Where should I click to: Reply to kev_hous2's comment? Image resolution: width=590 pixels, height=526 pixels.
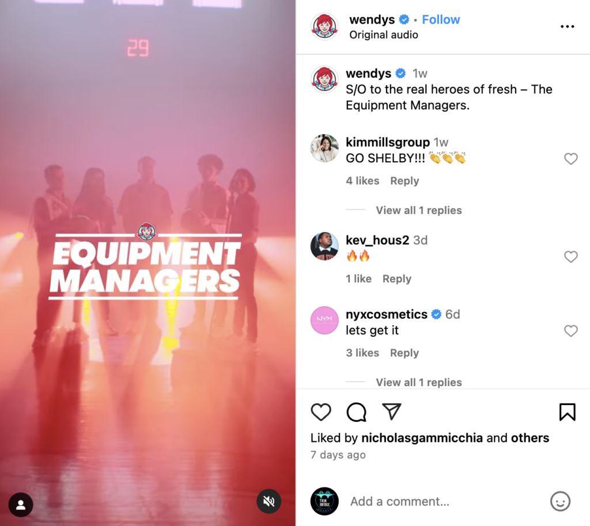click(397, 279)
